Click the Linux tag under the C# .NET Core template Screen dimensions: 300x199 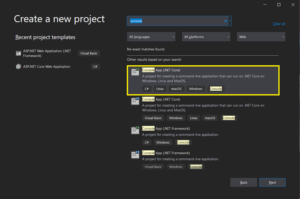click(x=160, y=89)
